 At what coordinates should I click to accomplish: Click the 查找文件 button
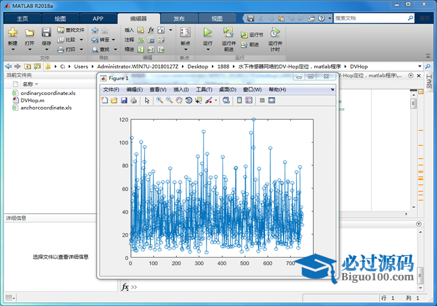pos(71,30)
